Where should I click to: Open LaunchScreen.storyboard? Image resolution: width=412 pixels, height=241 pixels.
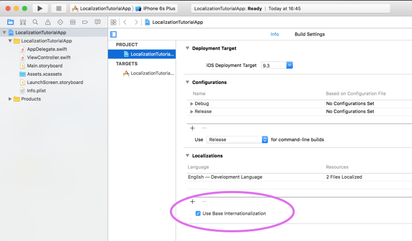pos(55,82)
